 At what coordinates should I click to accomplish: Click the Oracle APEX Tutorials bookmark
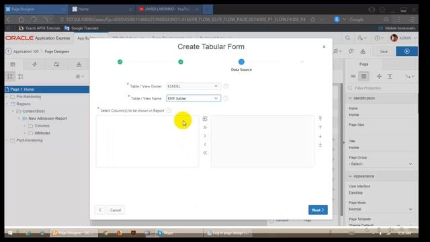40,28
